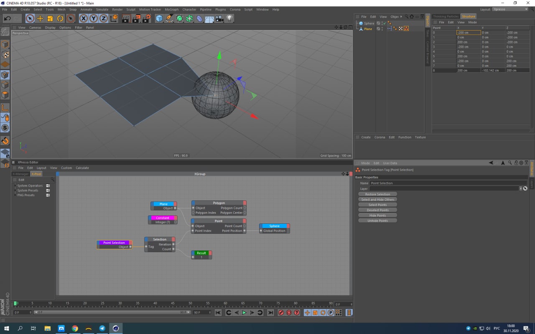Click the Autokeying button
This screenshot has width=535, height=334.
[x=289, y=313]
